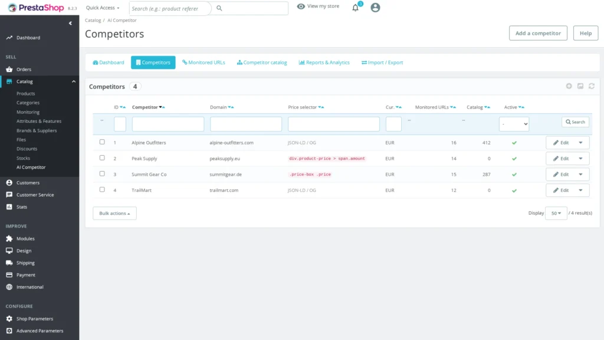
Task: Collapse the Catalog sidebar section
Action: pyautogui.click(x=74, y=81)
